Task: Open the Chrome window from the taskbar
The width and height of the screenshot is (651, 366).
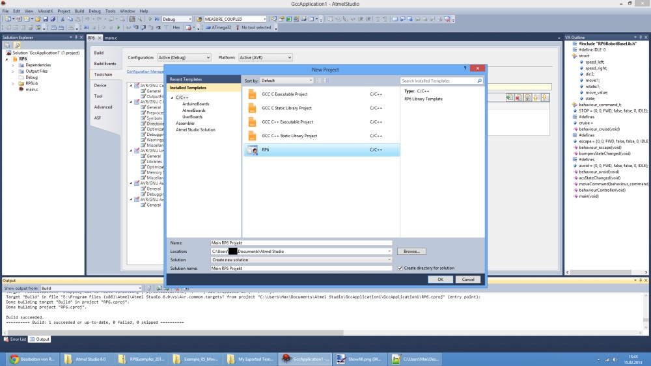Action: (34, 358)
